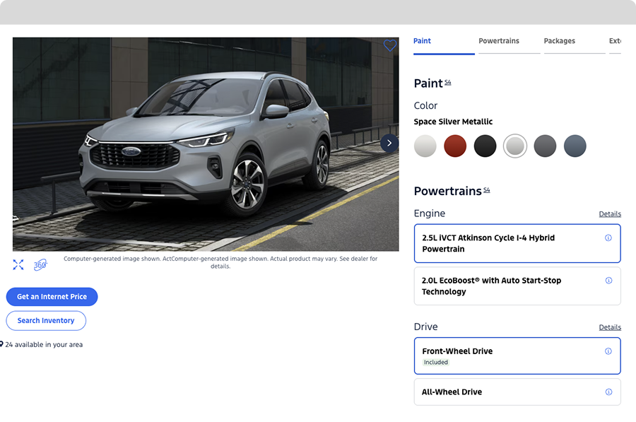This screenshot has height=422, width=636.
Task: Open info for 2.0L EcoBoost engine
Action: 608,281
